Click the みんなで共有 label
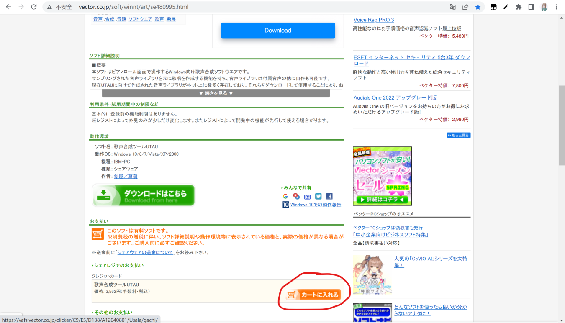 [298, 188]
